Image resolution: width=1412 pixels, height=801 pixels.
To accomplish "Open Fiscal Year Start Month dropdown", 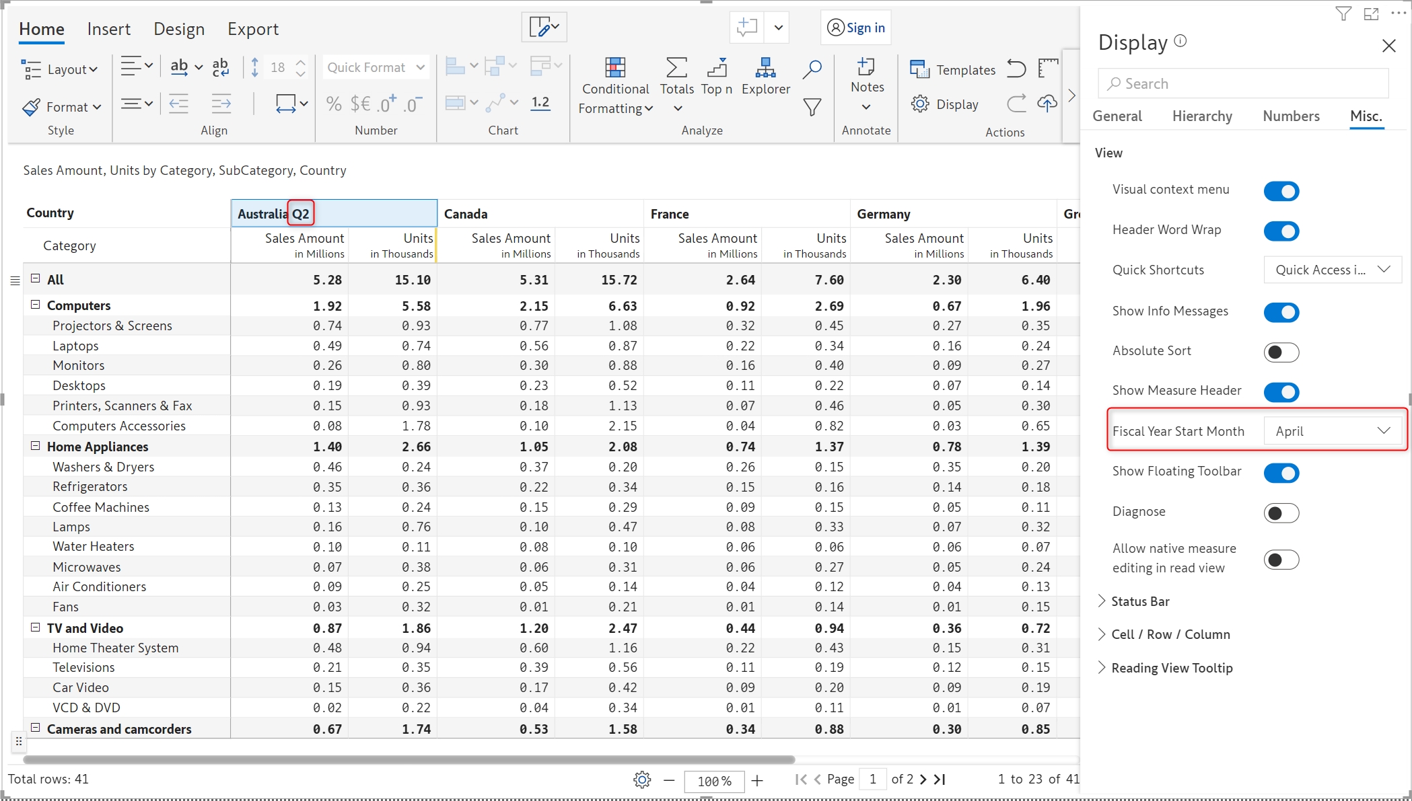I will (x=1332, y=431).
